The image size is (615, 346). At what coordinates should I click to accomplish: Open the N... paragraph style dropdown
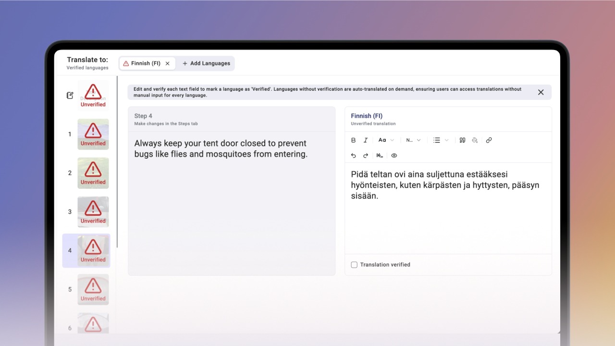413,140
